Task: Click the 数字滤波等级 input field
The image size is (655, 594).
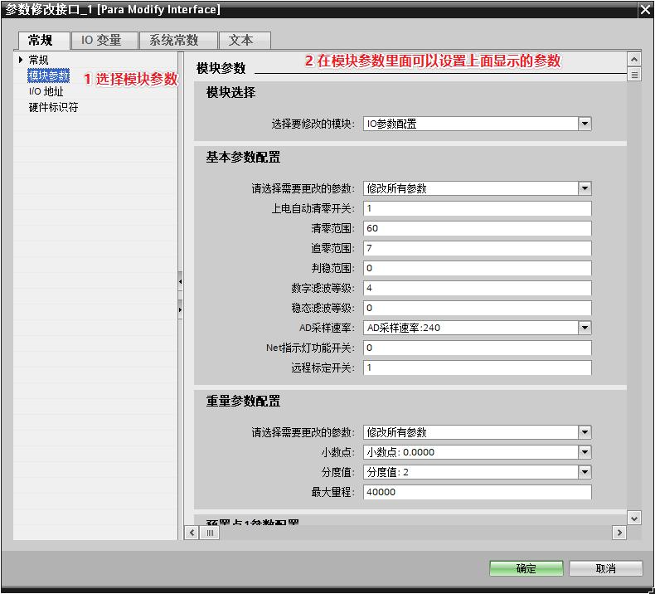Action: point(477,288)
